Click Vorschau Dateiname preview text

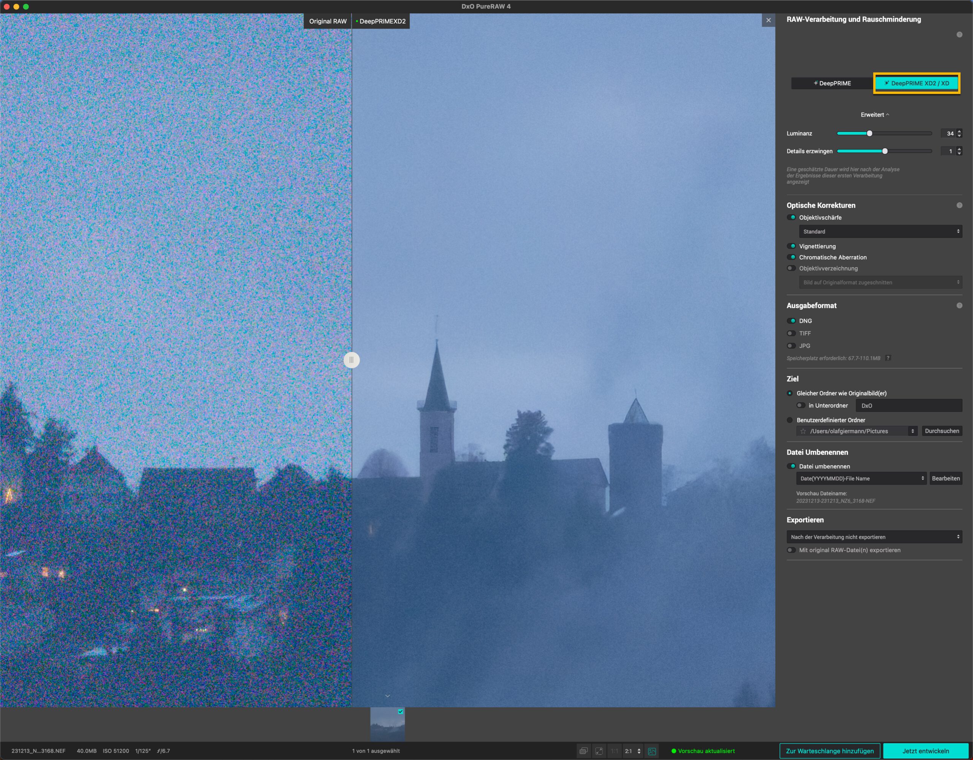click(x=835, y=501)
